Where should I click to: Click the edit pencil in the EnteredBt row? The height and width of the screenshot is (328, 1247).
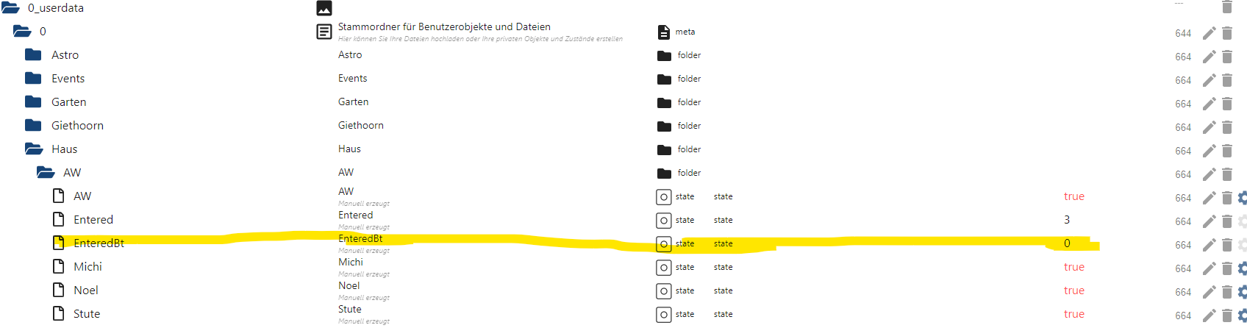point(1209,245)
